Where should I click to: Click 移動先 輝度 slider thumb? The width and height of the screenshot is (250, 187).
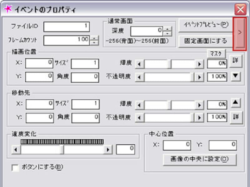tap(169, 105)
